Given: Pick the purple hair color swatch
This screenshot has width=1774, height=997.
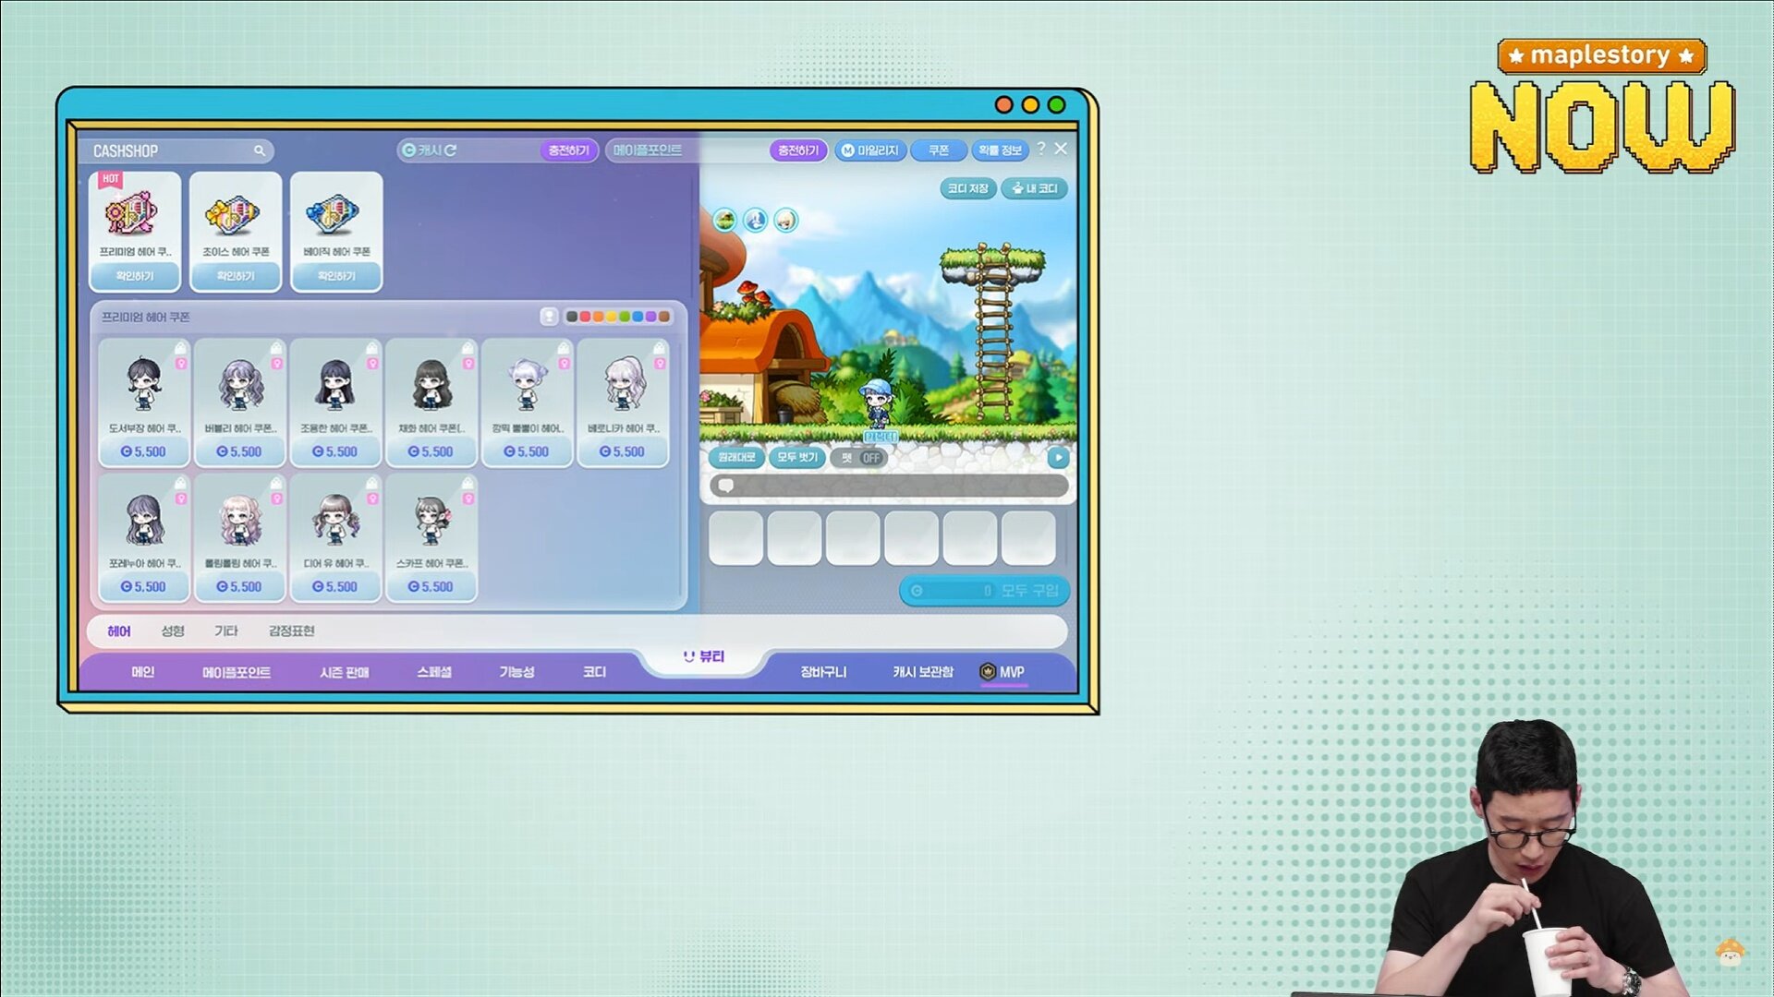Looking at the screenshot, I should 650,317.
